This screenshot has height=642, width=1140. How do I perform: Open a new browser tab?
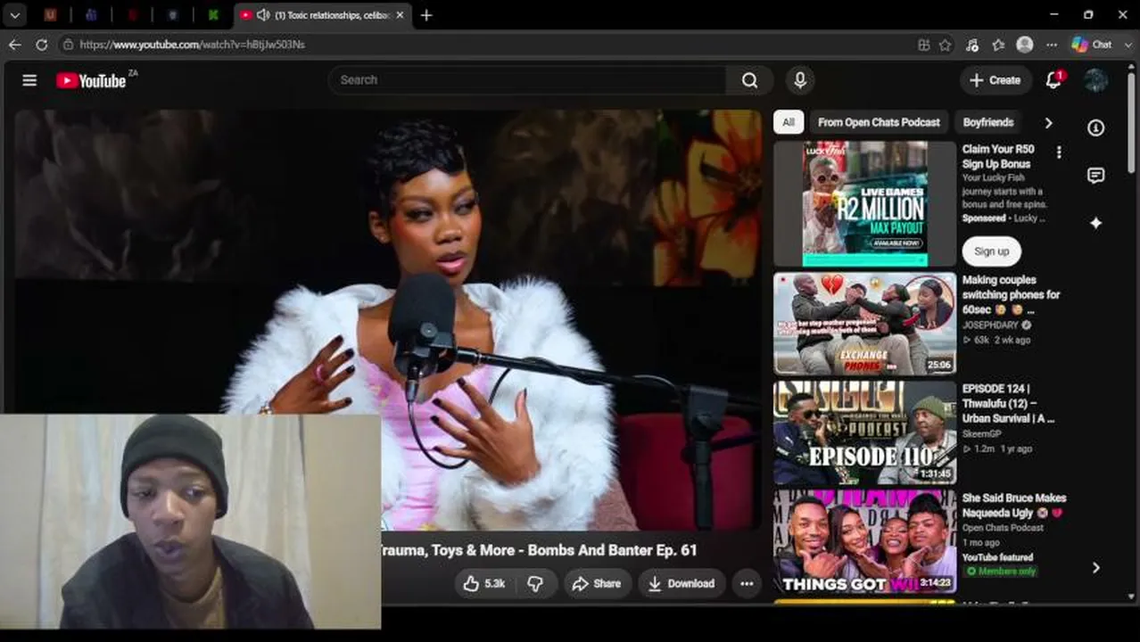426,15
